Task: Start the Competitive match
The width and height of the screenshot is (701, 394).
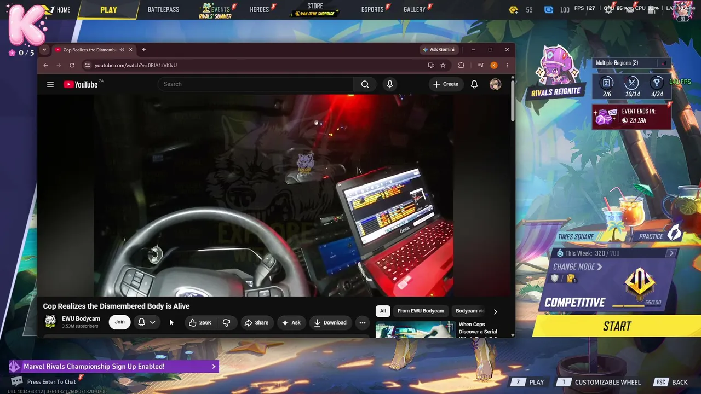Action: tap(617, 326)
